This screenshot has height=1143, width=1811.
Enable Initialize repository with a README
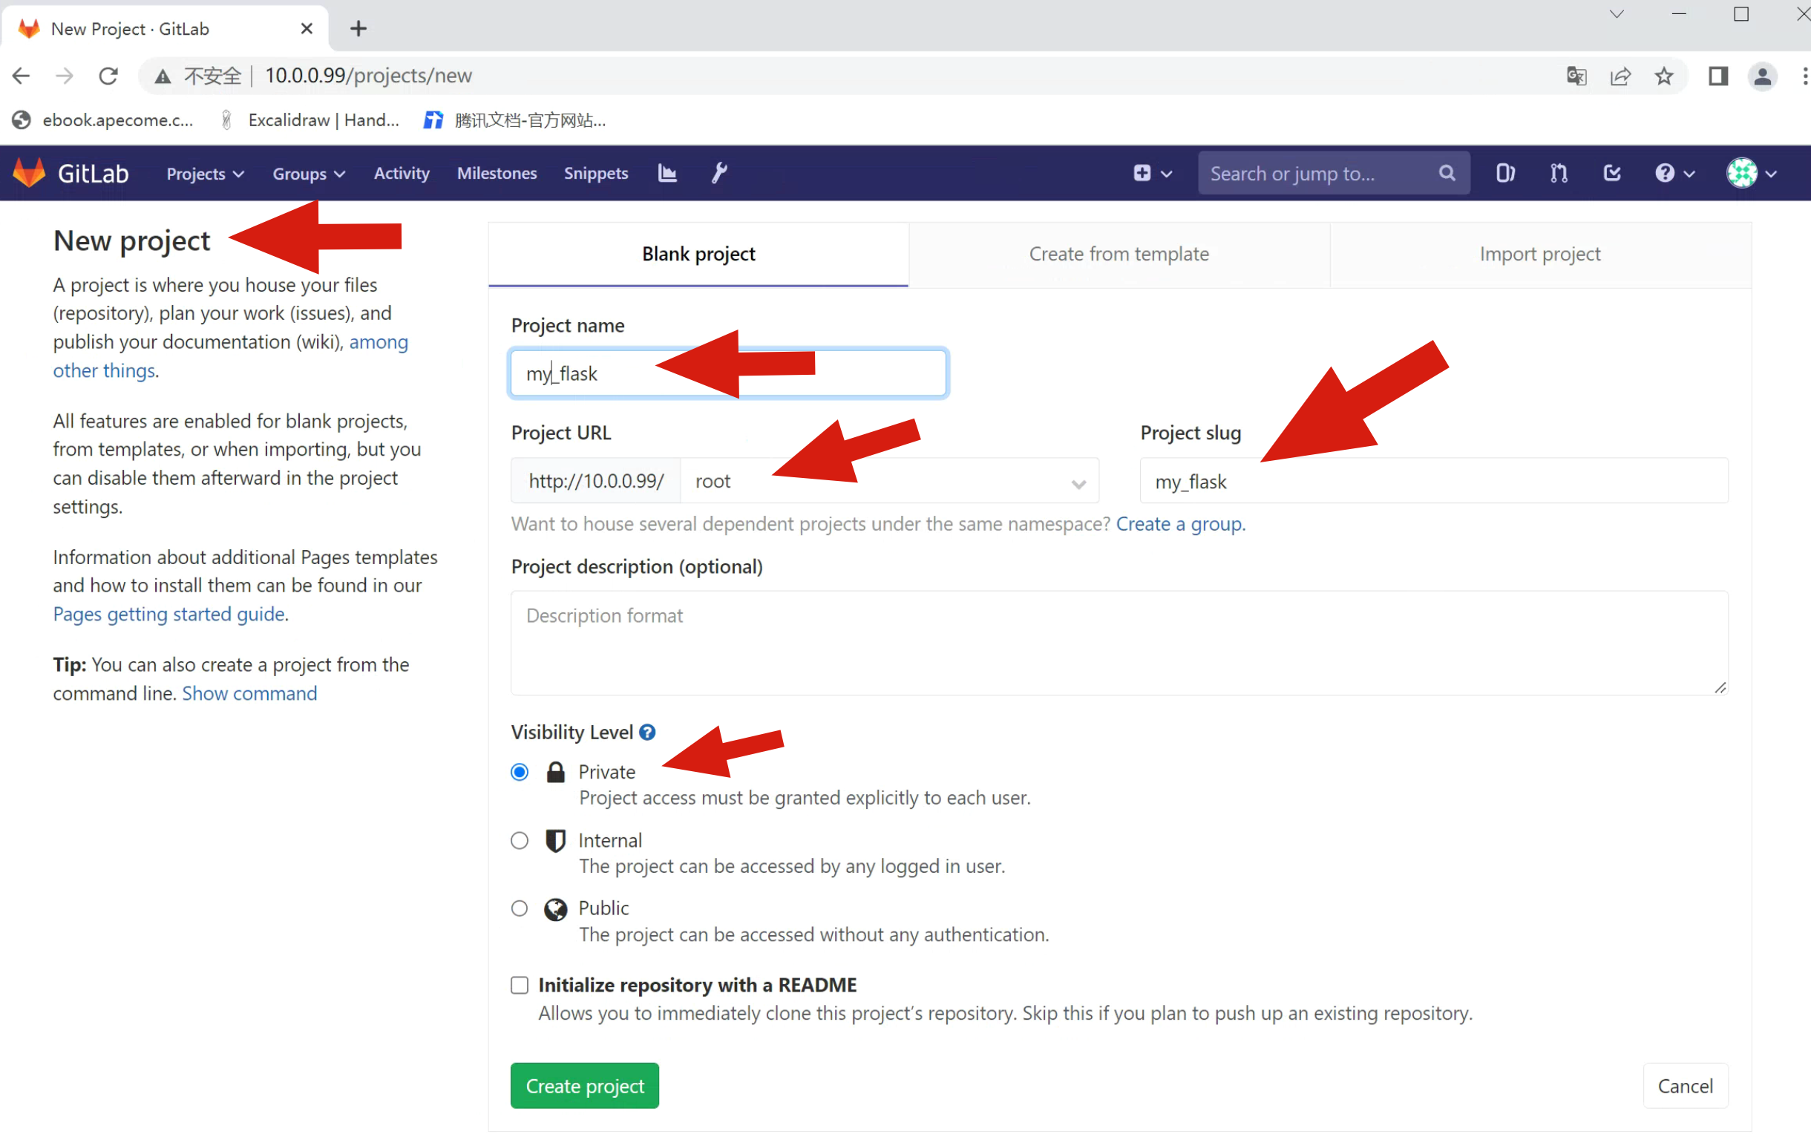tap(519, 984)
